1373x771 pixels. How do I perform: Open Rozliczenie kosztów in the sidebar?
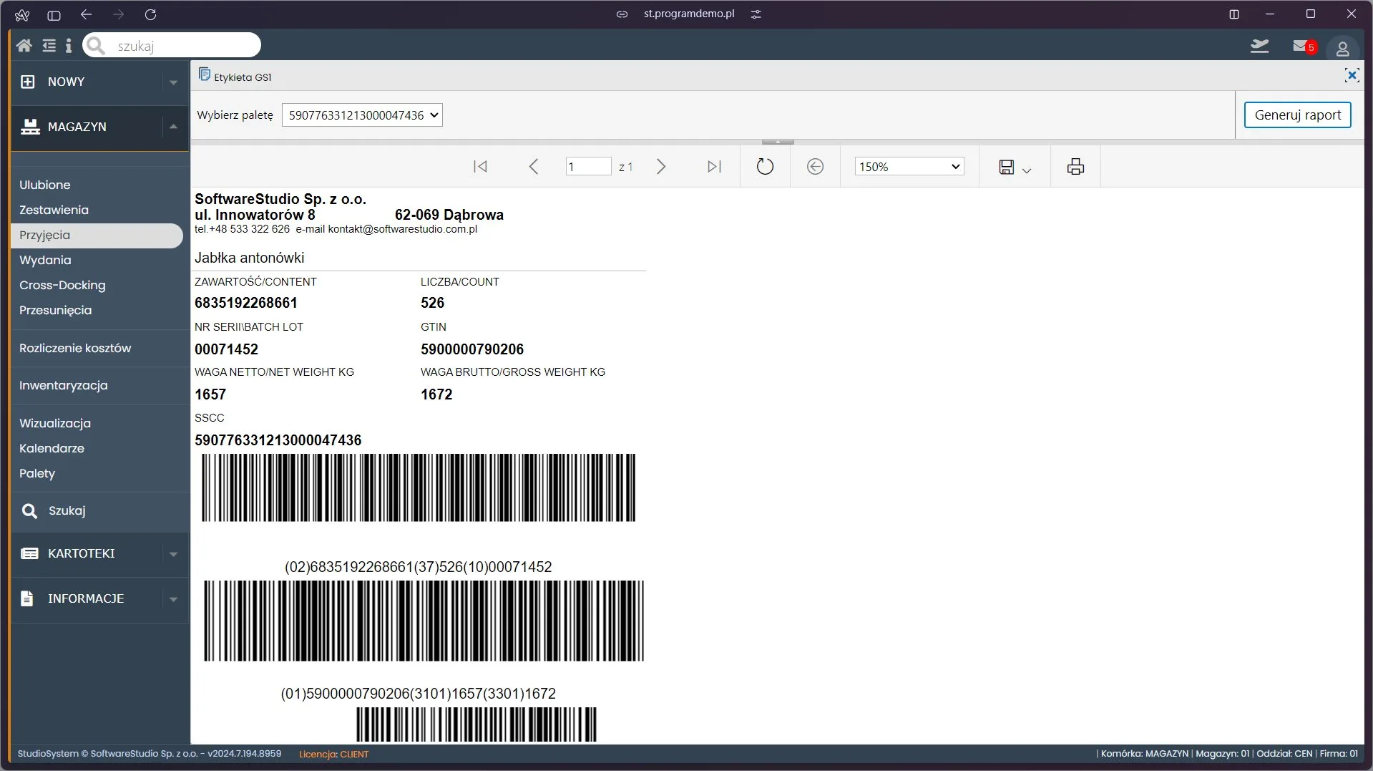point(75,348)
